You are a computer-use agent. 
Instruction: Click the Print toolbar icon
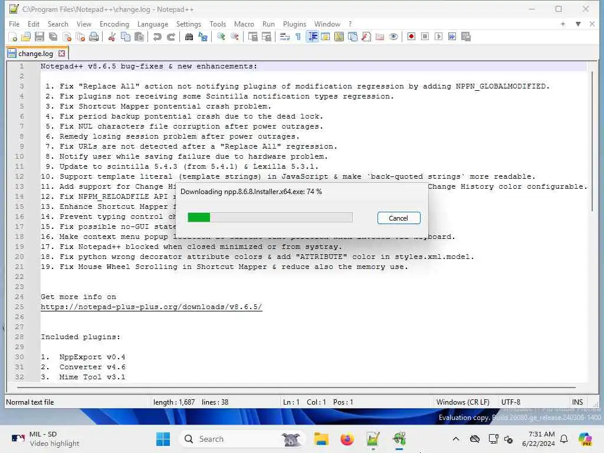click(94, 37)
